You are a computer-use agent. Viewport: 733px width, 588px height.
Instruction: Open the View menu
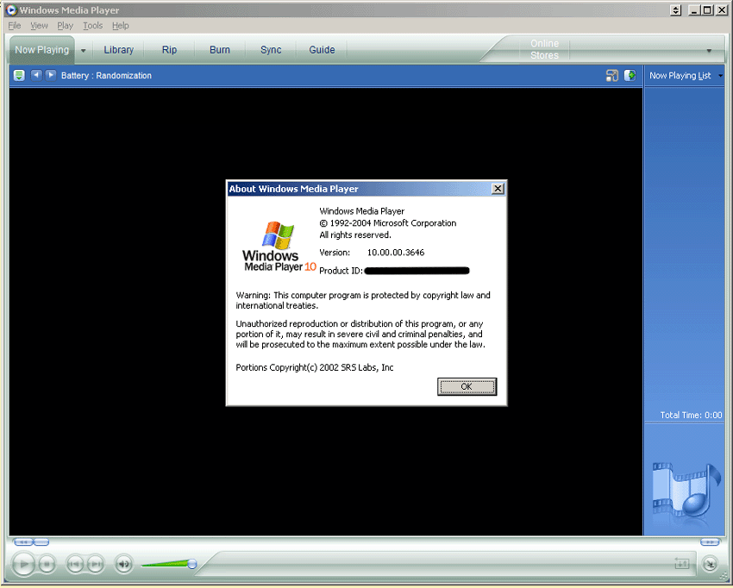tap(40, 26)
